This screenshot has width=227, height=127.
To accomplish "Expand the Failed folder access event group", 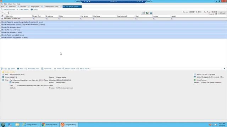I will click(x=1, y=25).
